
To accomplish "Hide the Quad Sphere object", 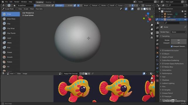I will (x=185, y=20).
